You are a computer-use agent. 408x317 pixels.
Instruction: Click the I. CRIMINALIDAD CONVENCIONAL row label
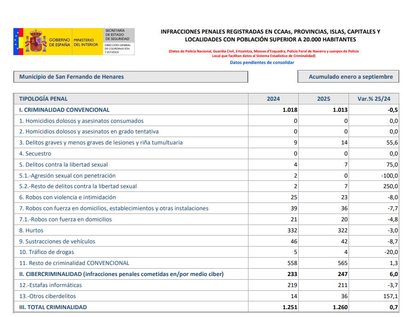click(64, 110)
